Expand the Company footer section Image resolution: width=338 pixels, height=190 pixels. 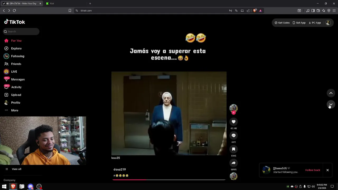click(x=10, y=180)
